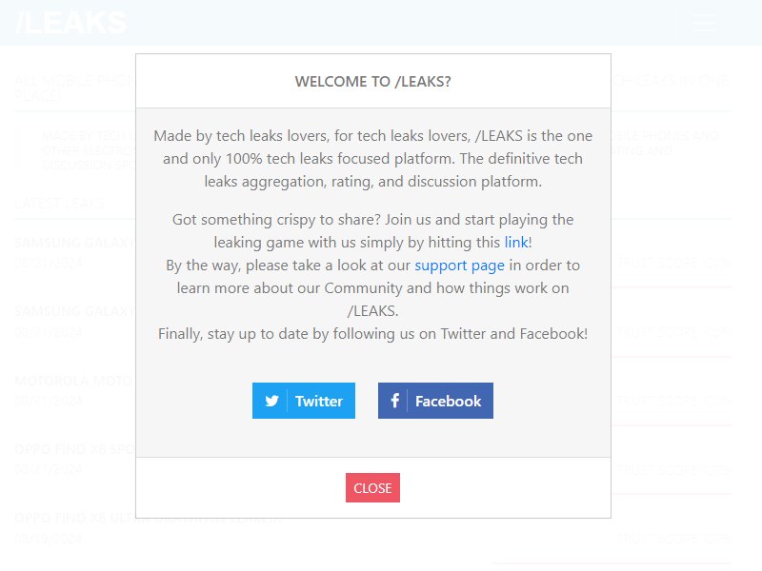Click the trust score of the first Samsung leak
Image resolution: width=762 pixels, height=571 pixels.
[x=674, y=264]
